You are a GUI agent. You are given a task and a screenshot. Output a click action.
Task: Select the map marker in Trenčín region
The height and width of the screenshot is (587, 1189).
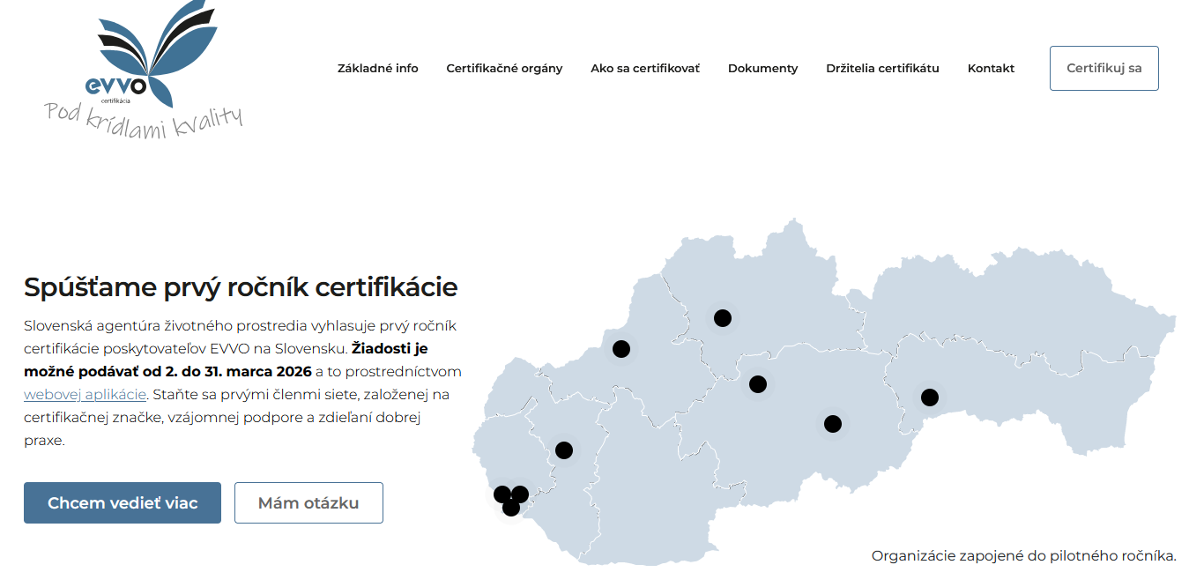(621, 349)
